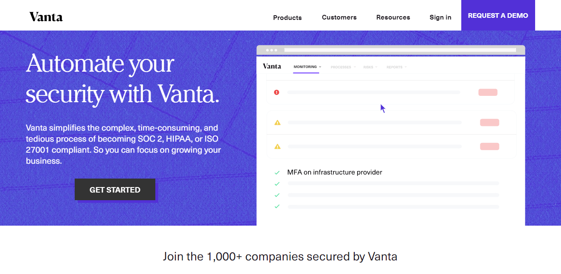
Task: Open the Products menu
Action: [287, 17]
